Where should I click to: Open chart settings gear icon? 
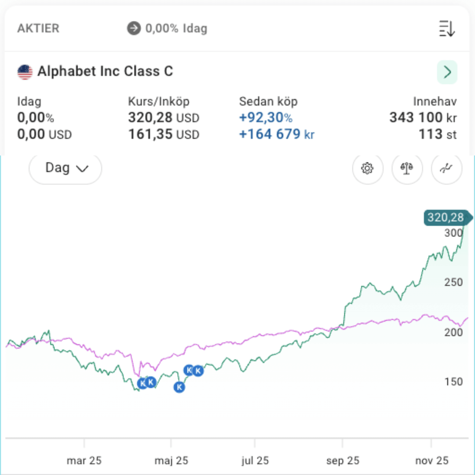[367, 168]
